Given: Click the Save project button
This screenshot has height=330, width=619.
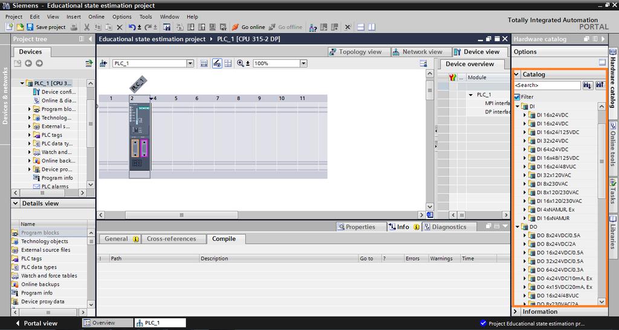Looking at the screenshot, I should click(x=46, y=27).
